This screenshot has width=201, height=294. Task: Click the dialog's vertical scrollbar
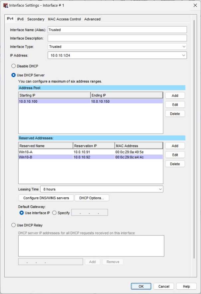(x=194, y=139)
